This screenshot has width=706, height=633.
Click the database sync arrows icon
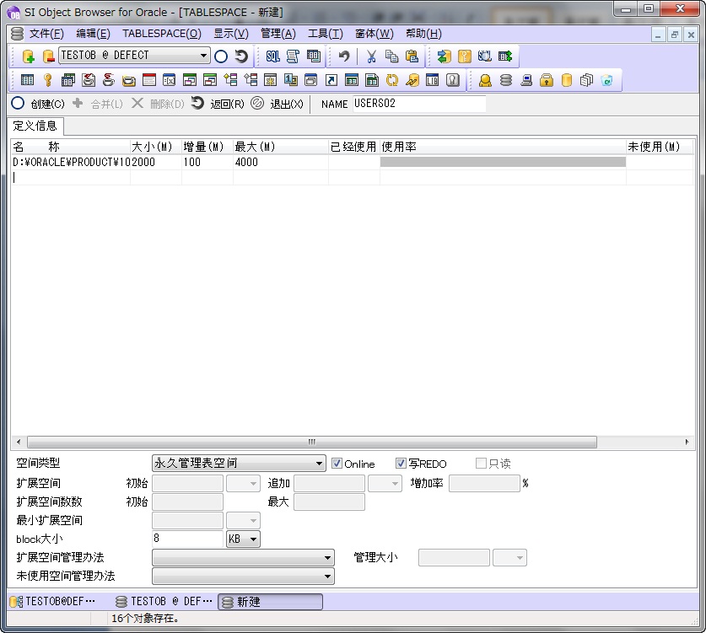click(444, 56)
